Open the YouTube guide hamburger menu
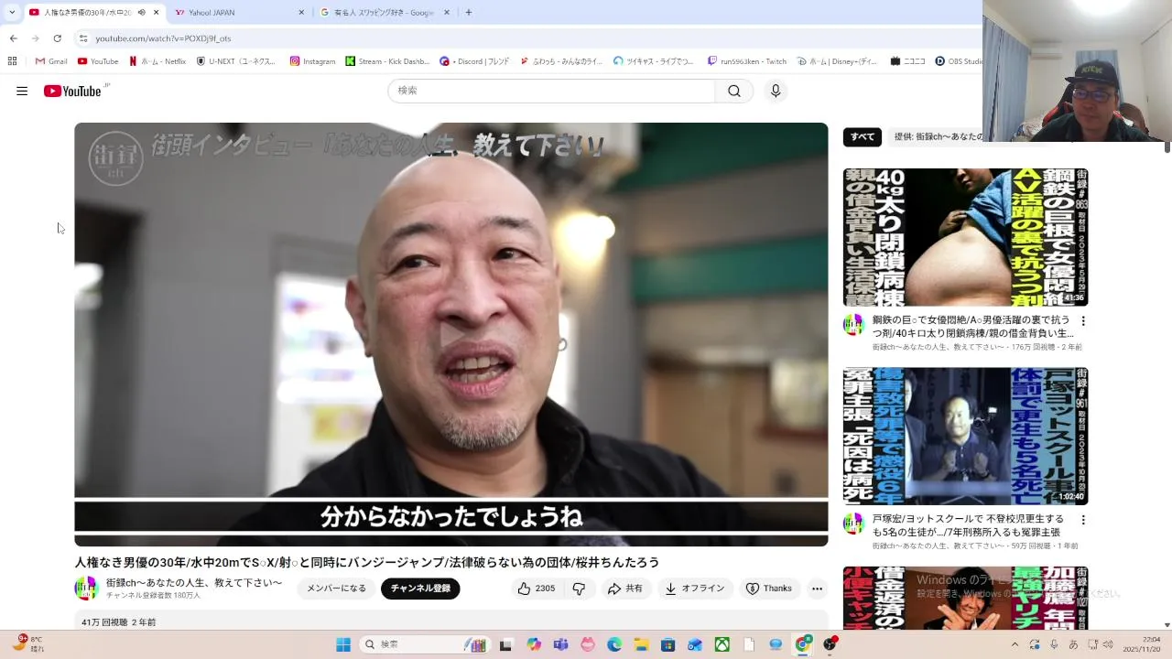The height and width of the screenshot is (659, 1172). pos(22,91)
